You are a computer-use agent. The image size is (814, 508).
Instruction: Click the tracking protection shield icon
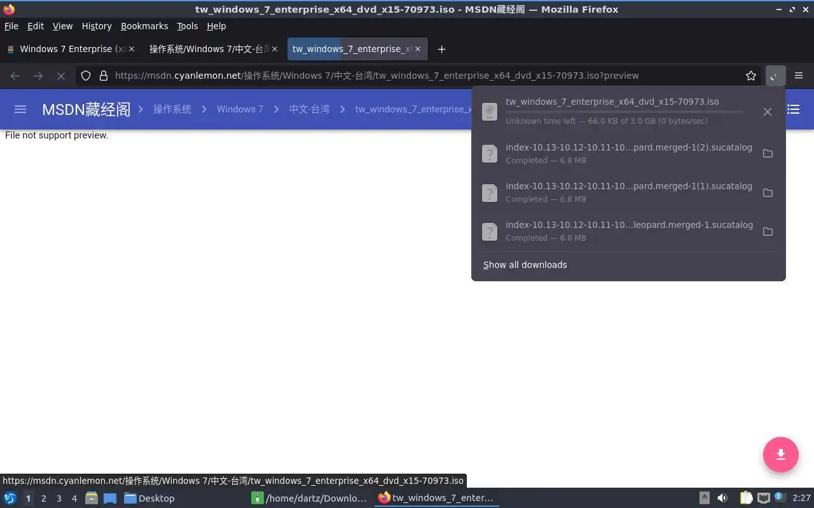point(86,76)
